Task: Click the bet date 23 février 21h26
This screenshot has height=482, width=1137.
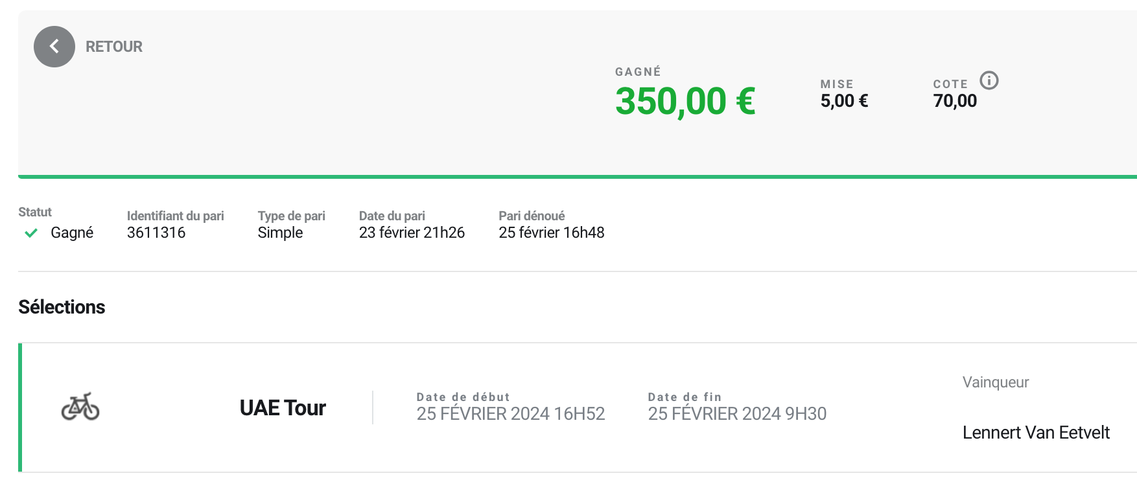Action: [412, 233]
